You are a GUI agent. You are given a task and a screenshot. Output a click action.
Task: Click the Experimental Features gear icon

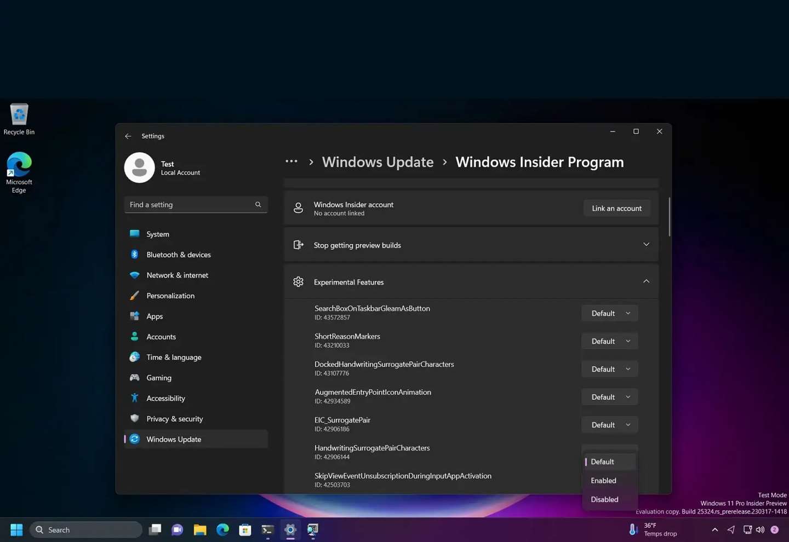coord(298,281)
